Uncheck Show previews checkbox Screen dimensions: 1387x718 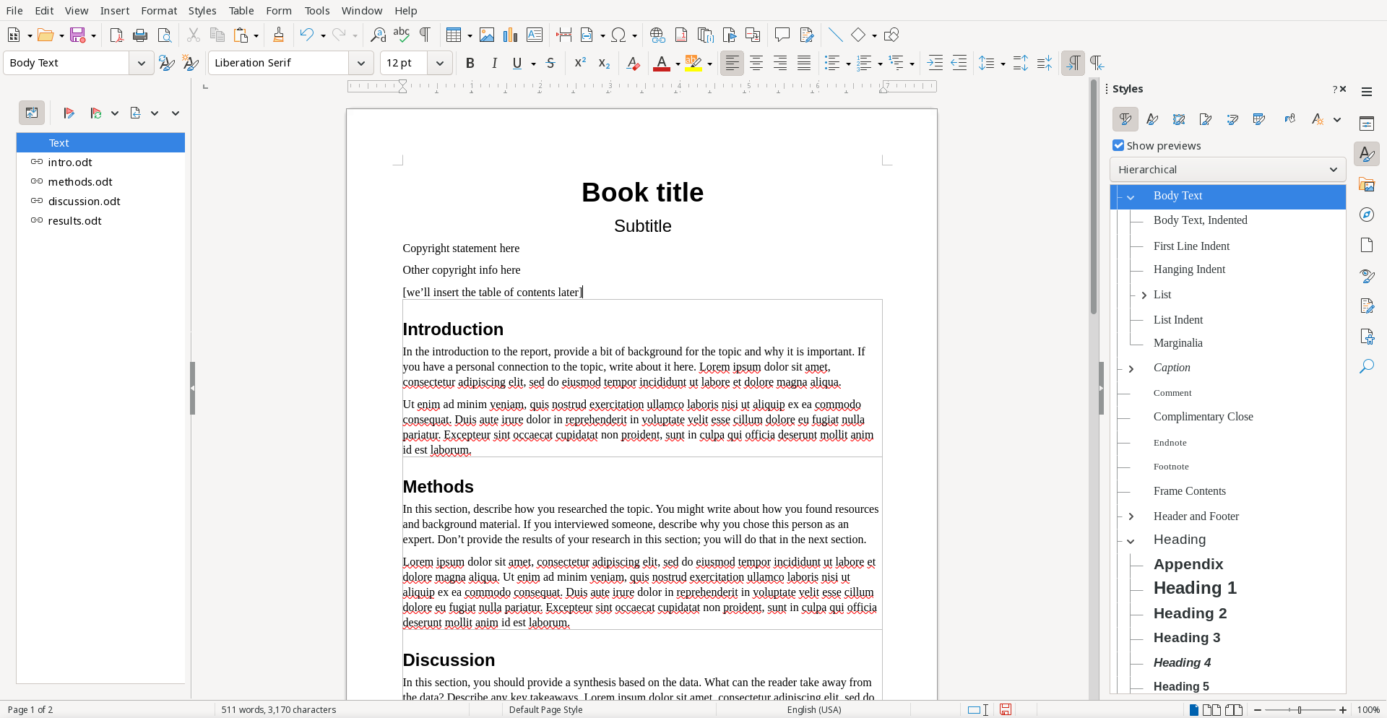pyautogui.click(x=1118, y=145)
